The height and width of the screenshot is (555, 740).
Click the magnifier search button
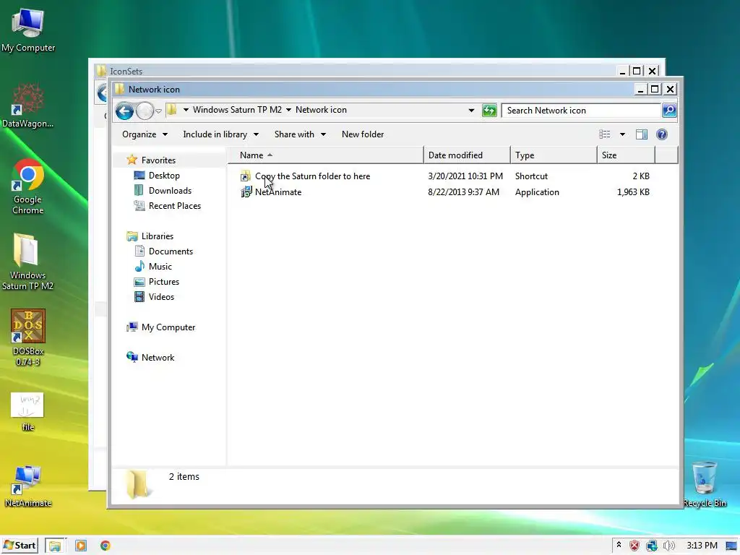[x=669, y=111]
